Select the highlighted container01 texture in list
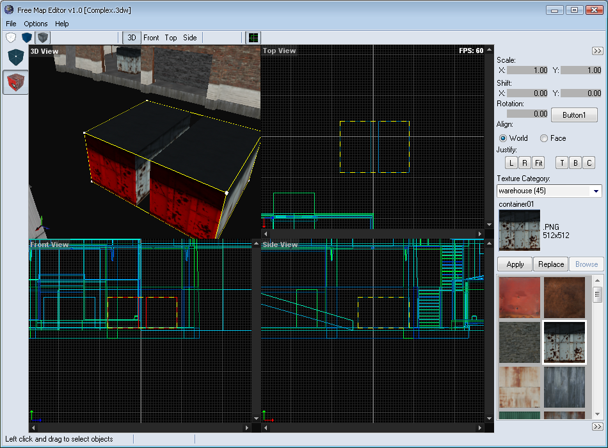 (x=564, y=342)
